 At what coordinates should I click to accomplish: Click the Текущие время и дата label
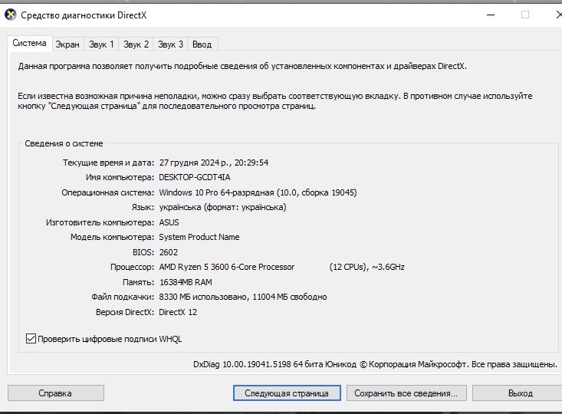[109, 163]
